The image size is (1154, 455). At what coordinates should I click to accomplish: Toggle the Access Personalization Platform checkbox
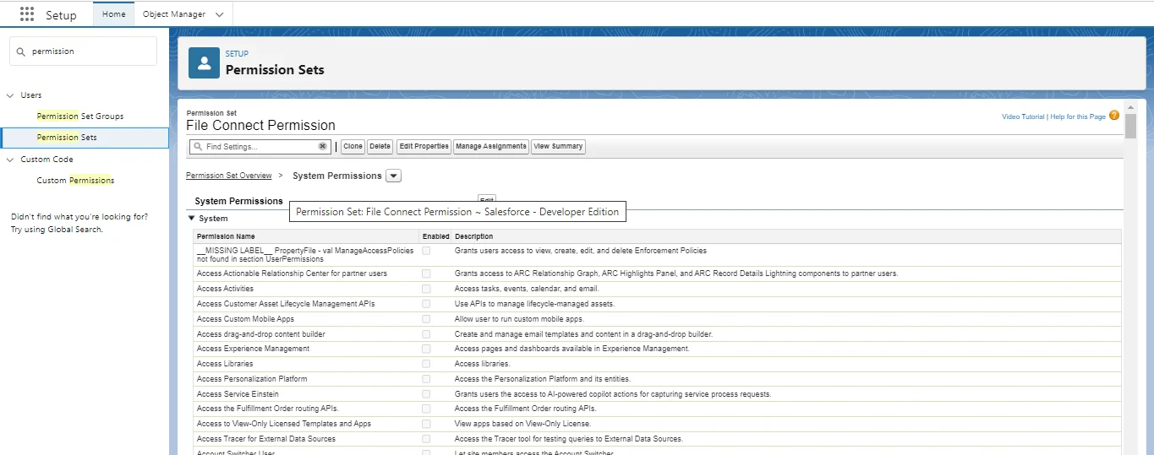point(427,379)
